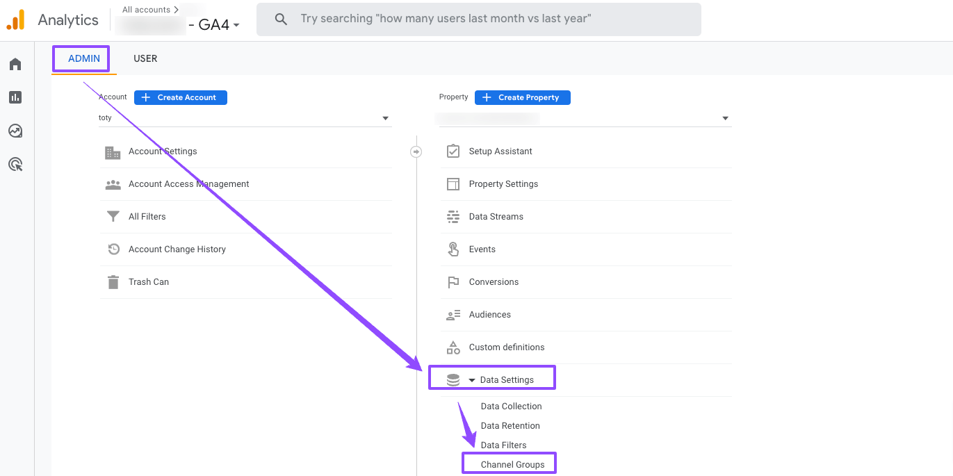Click the Data Streams icon
The height and width of the screenshot is (476, 953).
(x=453, y=217)
